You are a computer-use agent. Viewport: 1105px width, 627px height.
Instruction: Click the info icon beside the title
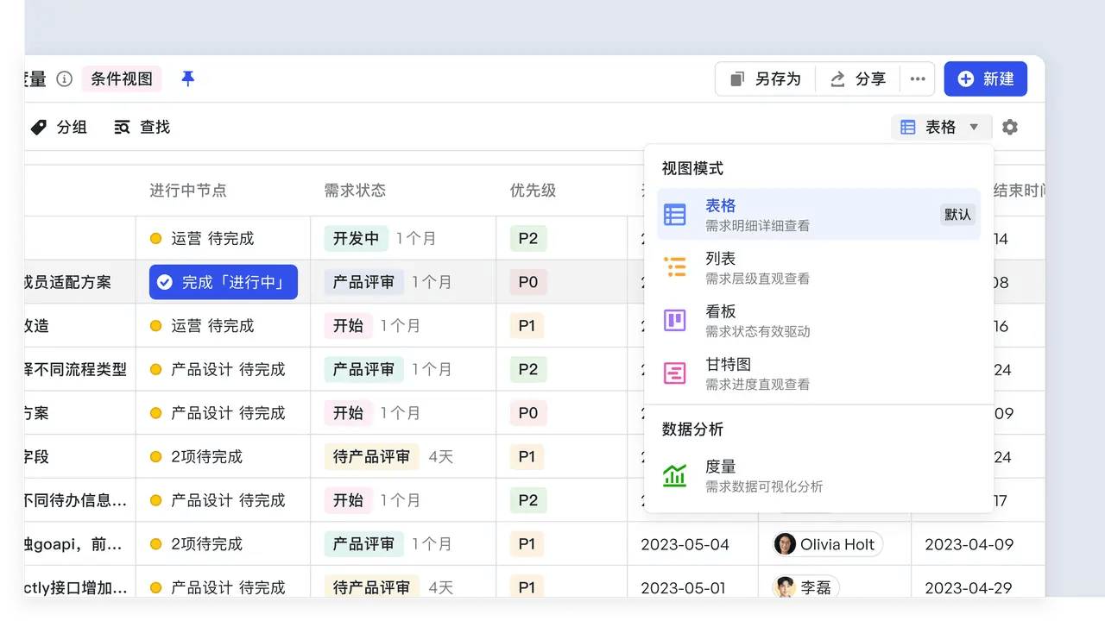pyautogui.click(x=64, y=78)
